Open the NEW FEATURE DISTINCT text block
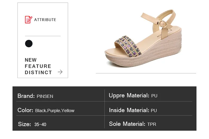209x139 pixels. [x=38, y=66]
